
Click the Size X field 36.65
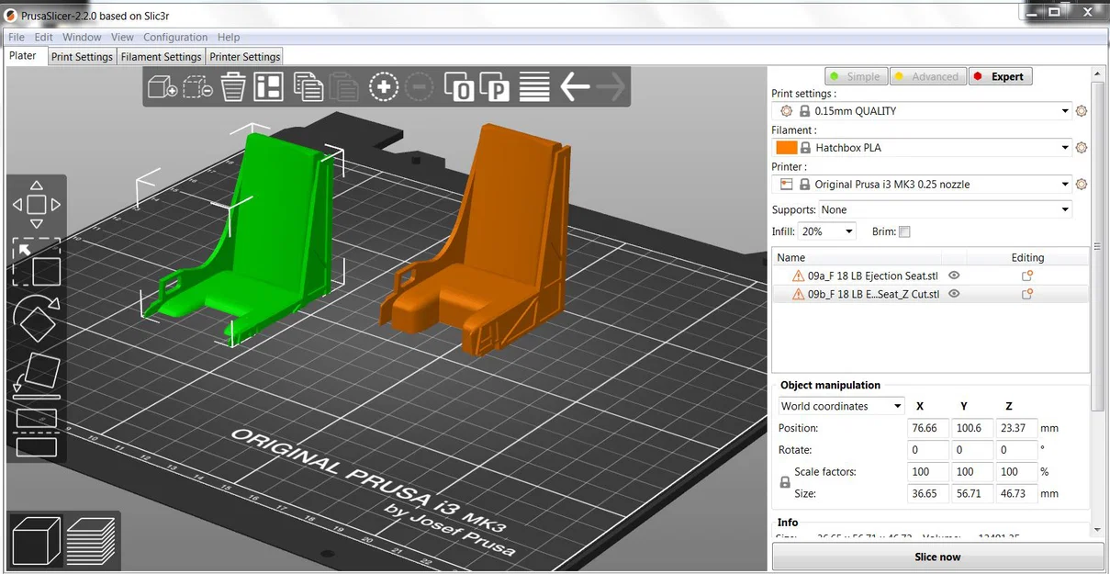pyautogui.click(x=927, y=494)
